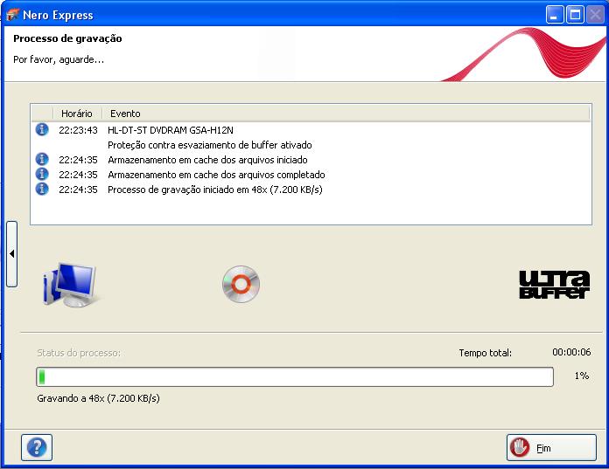This screenshot has width=609, height=469.
Task: Select 'Armazenamento em cache dos arquivos completado' row
Action: click(311, 175)
